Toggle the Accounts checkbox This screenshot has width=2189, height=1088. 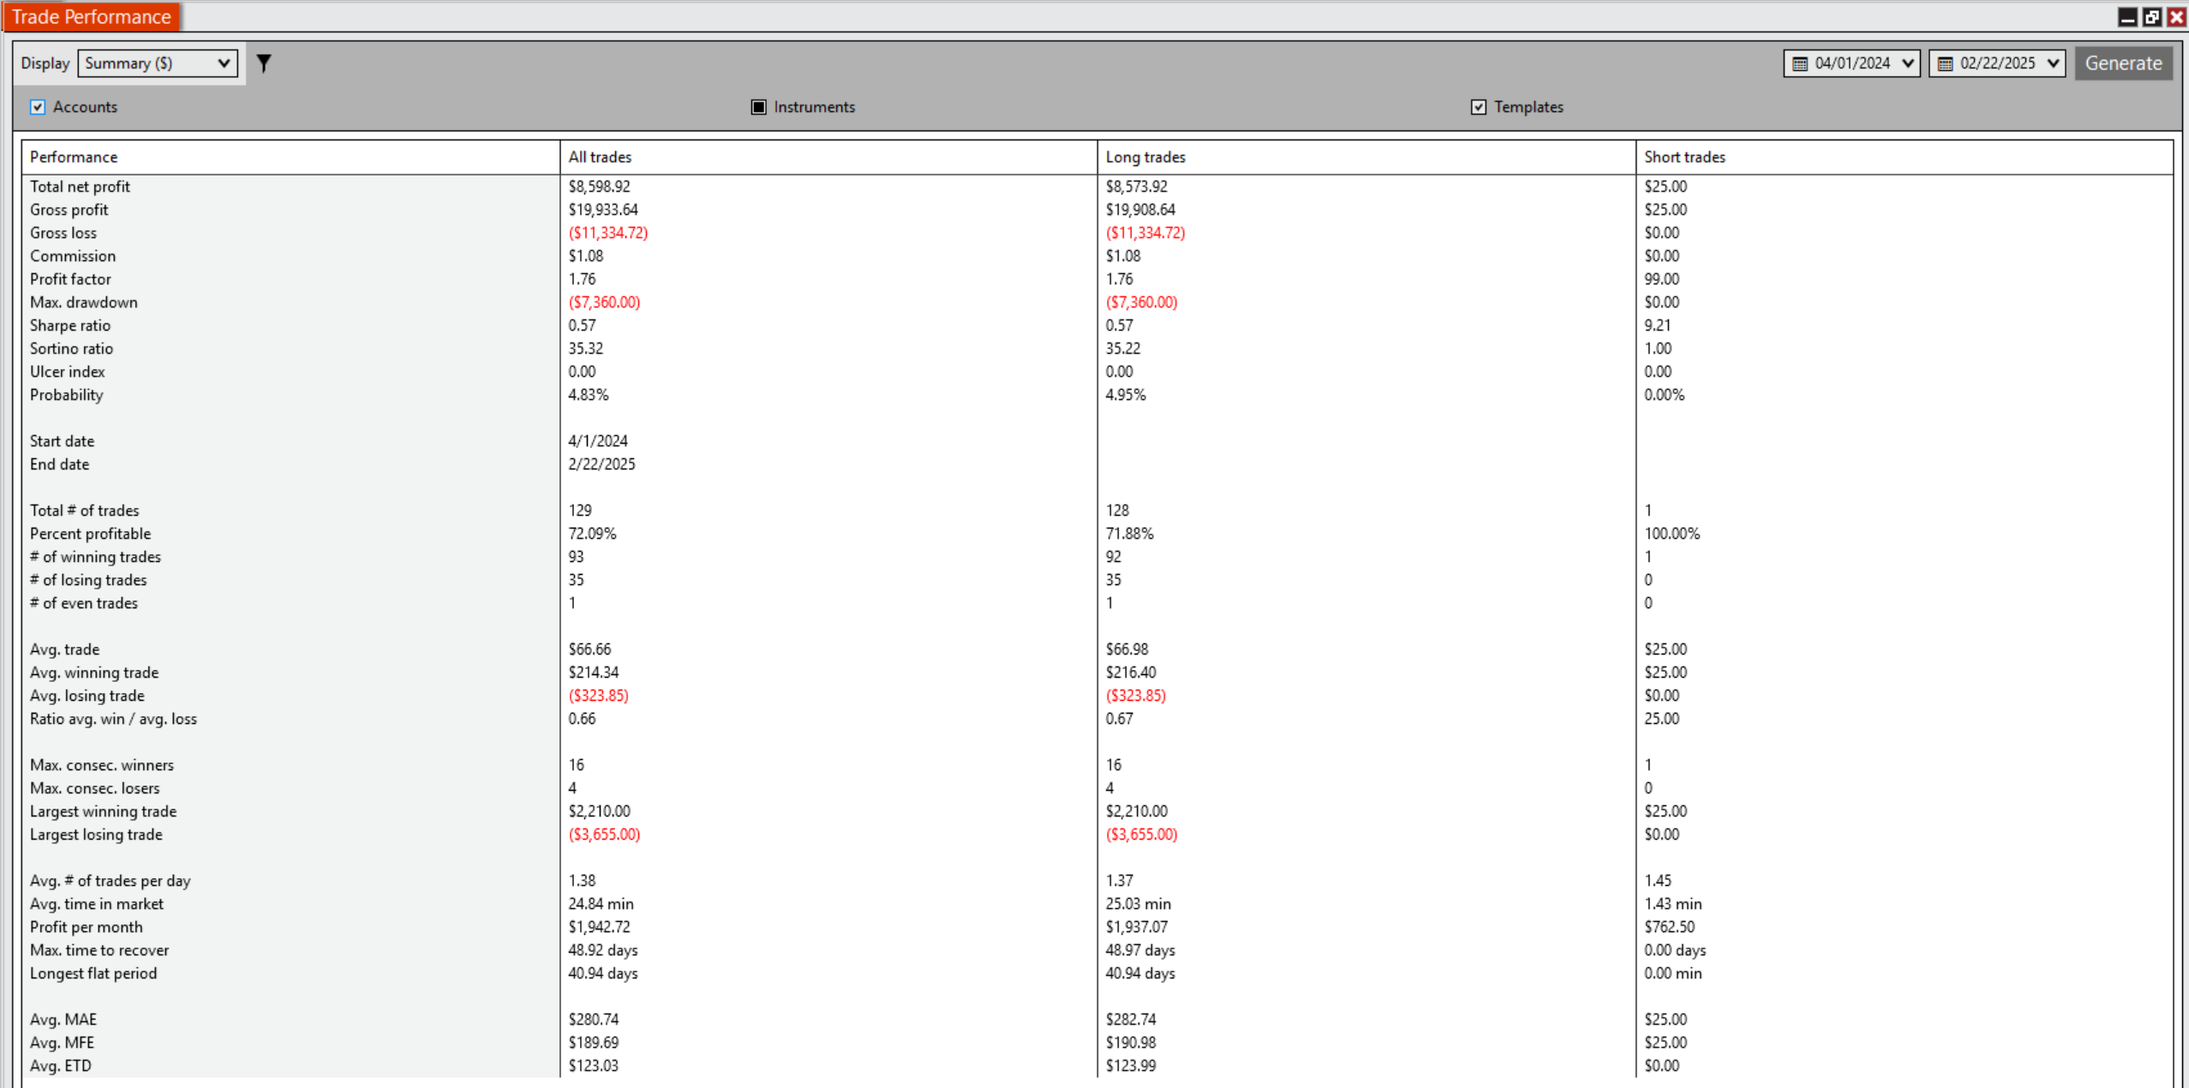(x=38, y=107)
